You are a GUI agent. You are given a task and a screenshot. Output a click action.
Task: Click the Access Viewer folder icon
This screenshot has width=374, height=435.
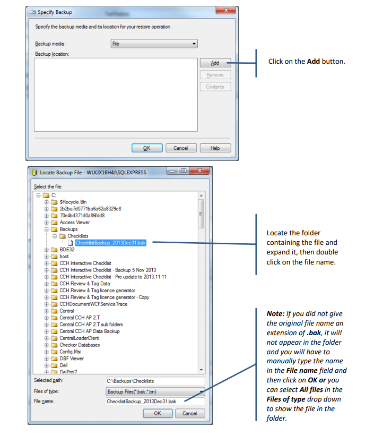pyautogui.click(x=54, y=223)
